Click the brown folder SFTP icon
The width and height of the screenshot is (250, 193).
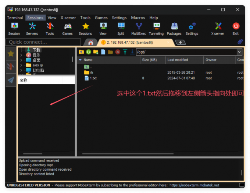tap(110, 52)
